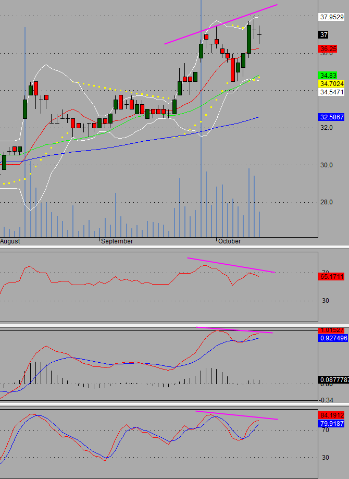Click the 0.0877787 MACD histogram value label
Image resolution: width=349 pixels, height=479 pixels.
click(x=334, y=380)
